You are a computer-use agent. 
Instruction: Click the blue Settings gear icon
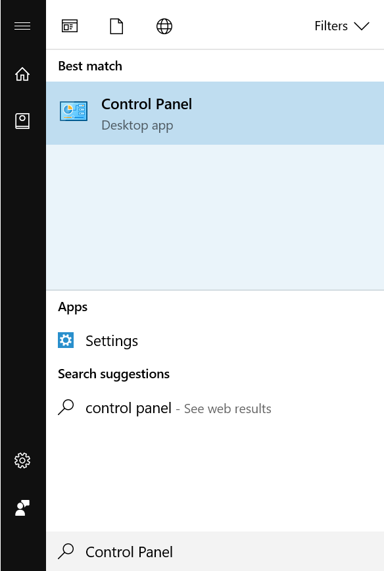66,341
